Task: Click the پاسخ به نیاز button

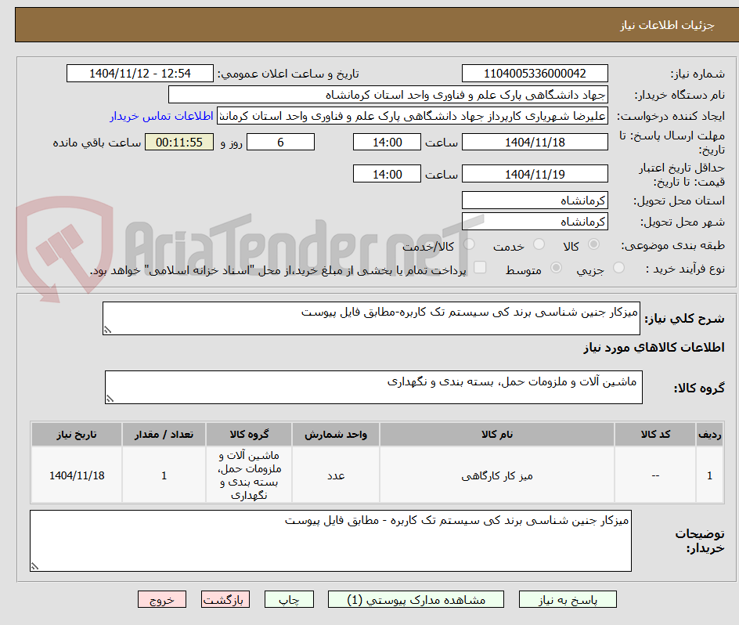Action: pos(568,599)
